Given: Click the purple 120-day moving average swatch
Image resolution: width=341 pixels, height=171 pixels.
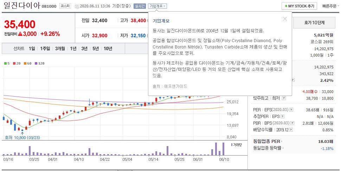Looking at the screenshot, I should point(36,64).
